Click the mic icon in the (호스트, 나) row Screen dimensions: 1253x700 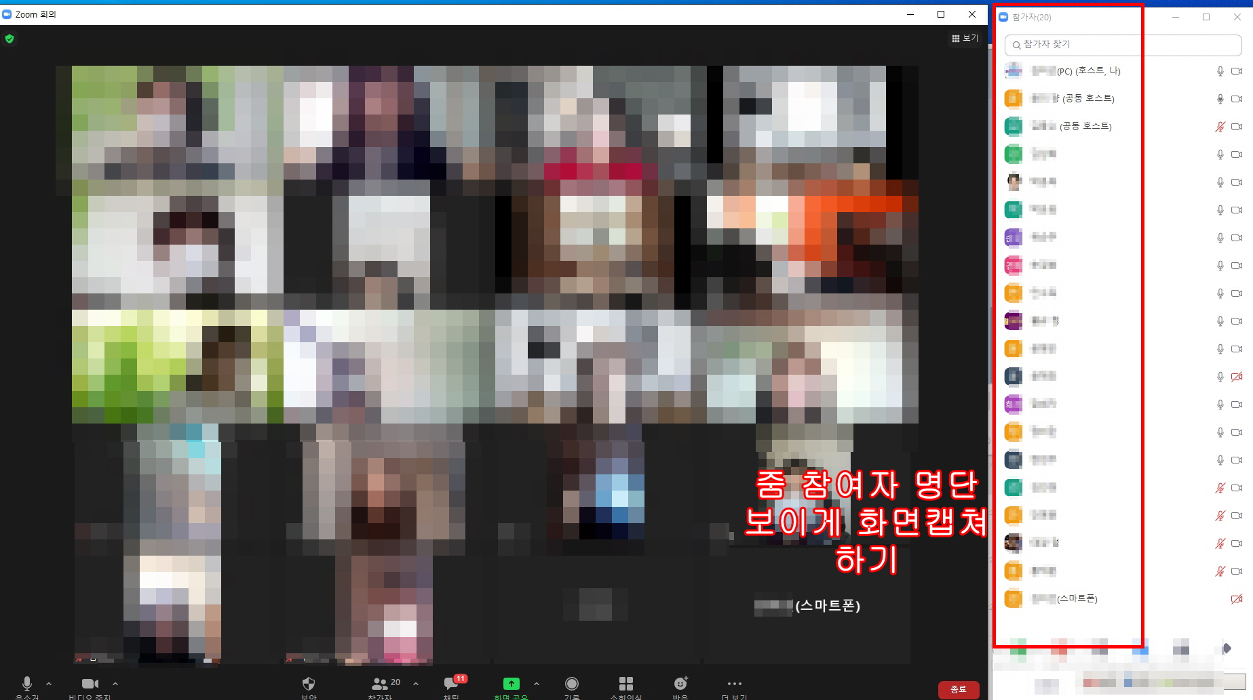click(x=1220, y=71)
